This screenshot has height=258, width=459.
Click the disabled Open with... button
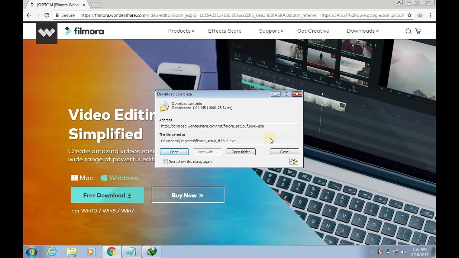pos(207,152)
